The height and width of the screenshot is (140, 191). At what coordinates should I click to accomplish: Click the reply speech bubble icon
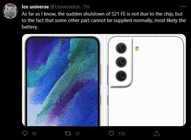tap(25, 133)
